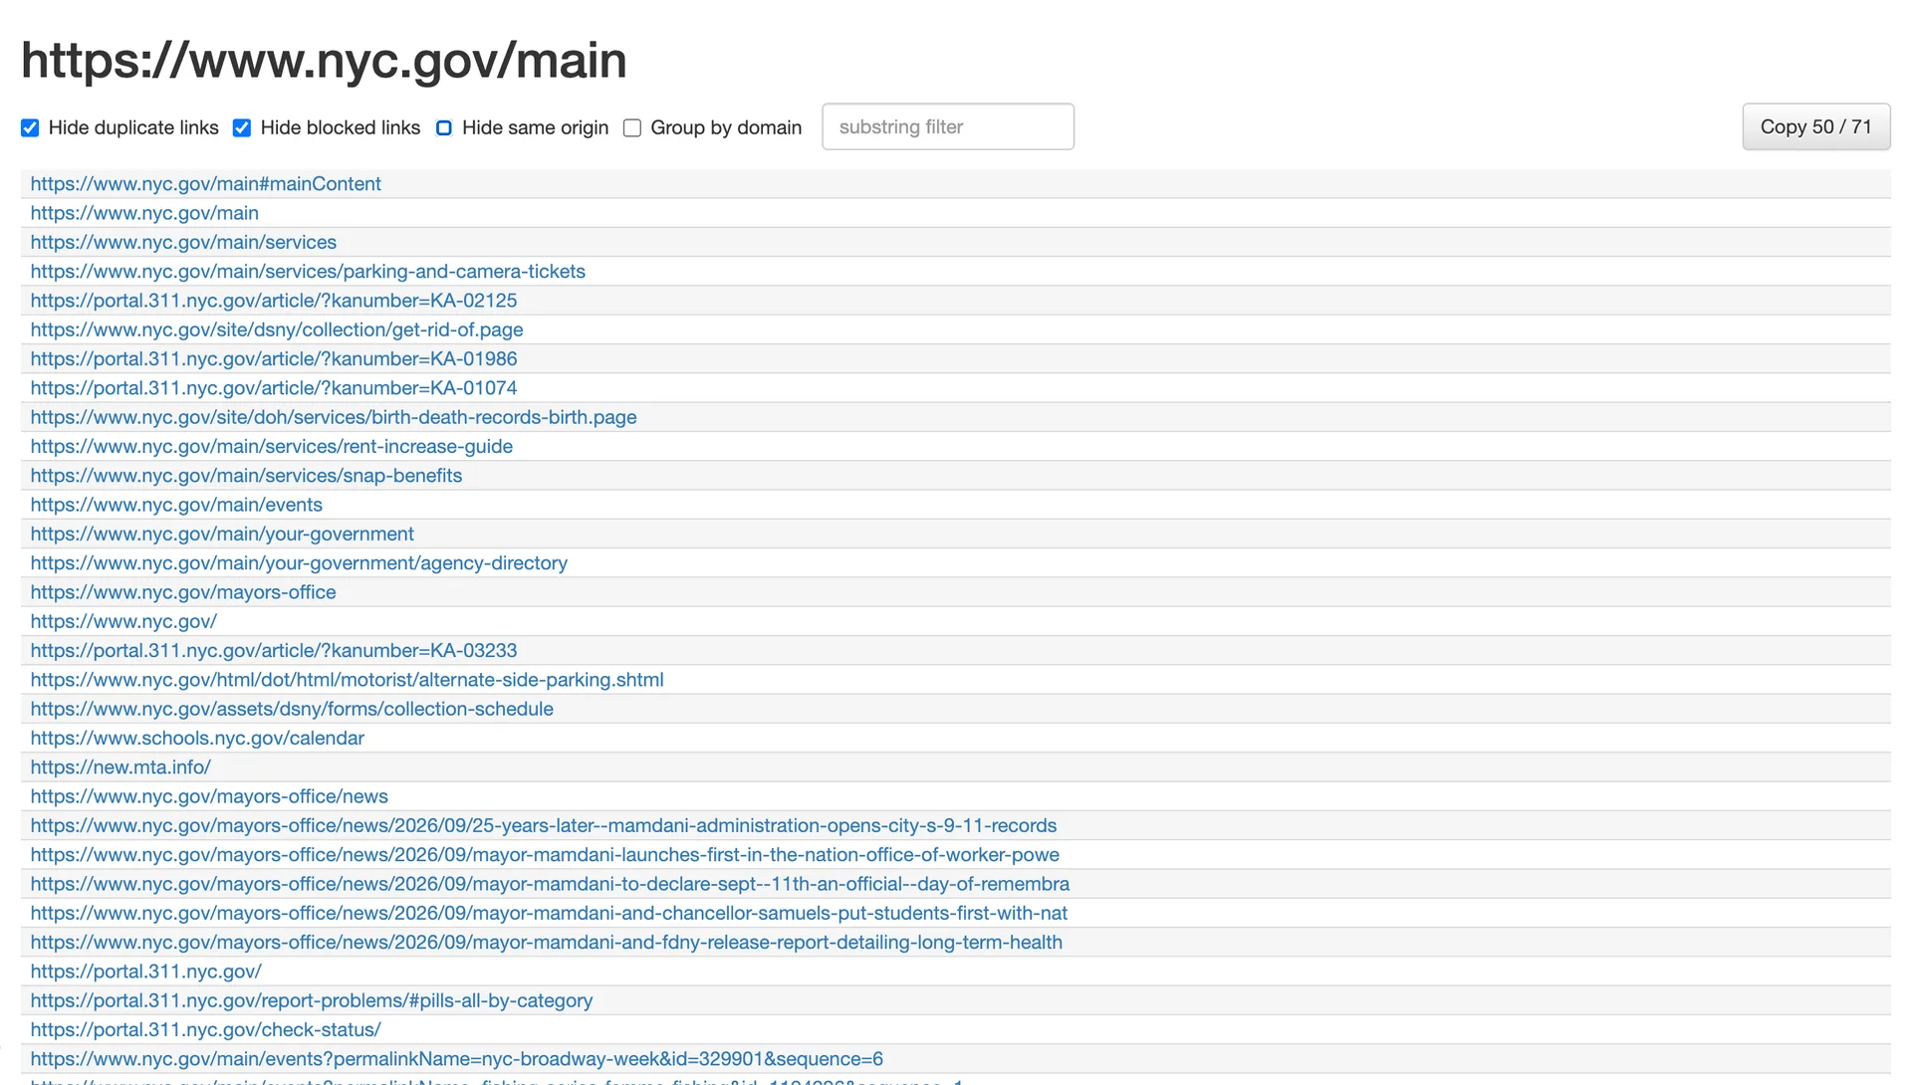1912x1085 pixels.
Task: Open the mayors-office/news link
Action: point(209,797)
